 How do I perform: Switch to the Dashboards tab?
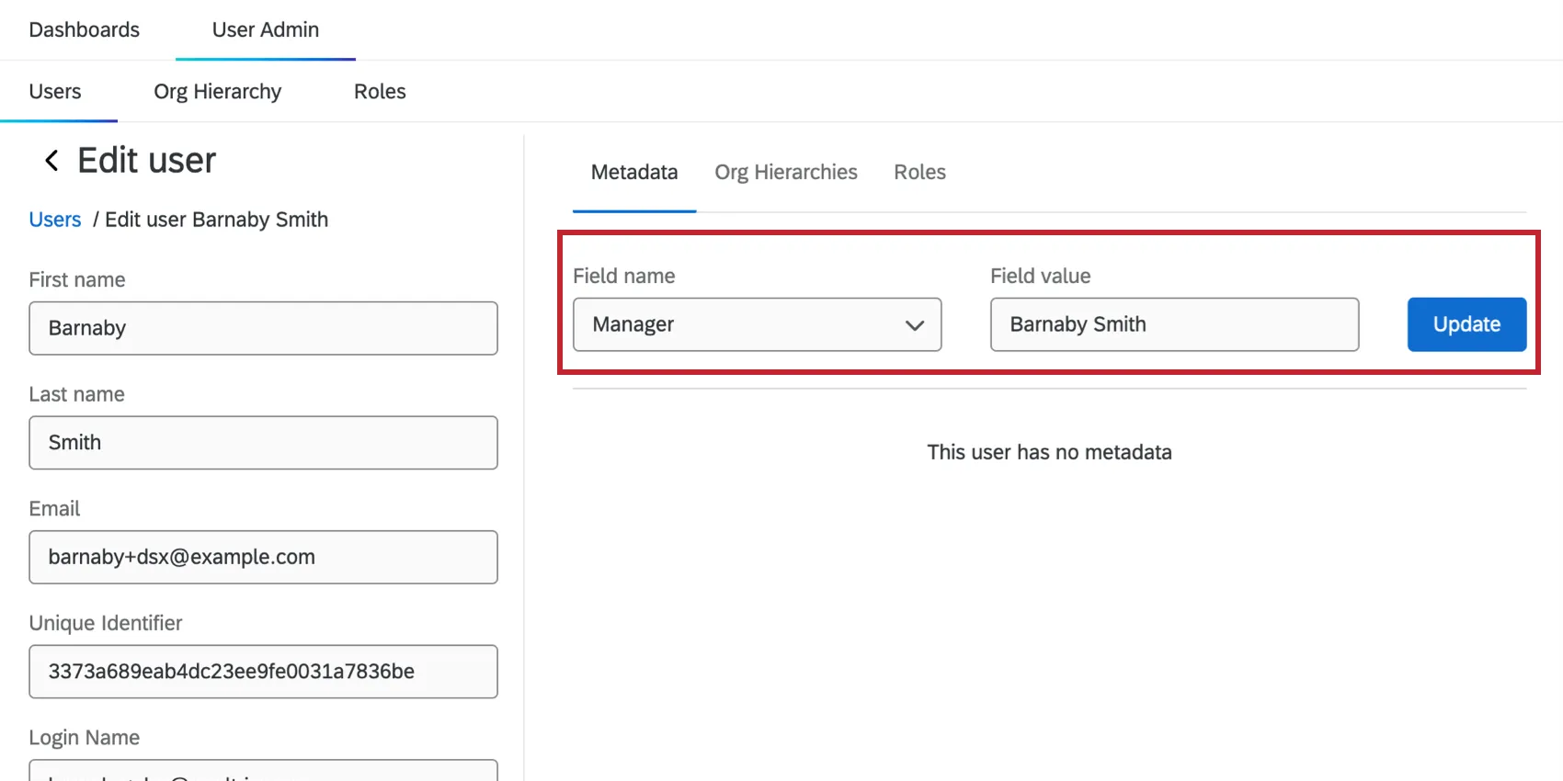click(x=85, y=29)
